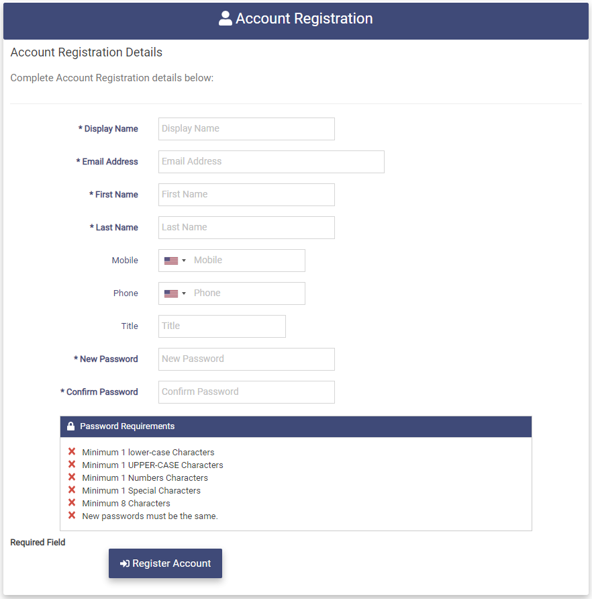Screen dimensions: 592x599
Task: Click the New Password field
Action: point(246,359)
